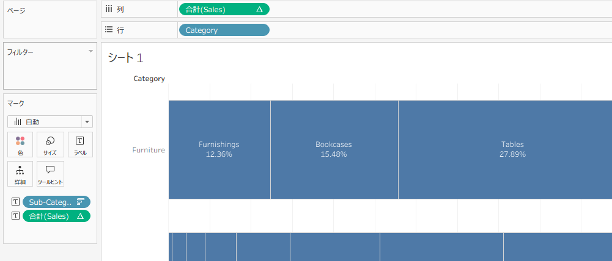Select the Bookcases 15.48% bar segment

[x=334, y=149]
